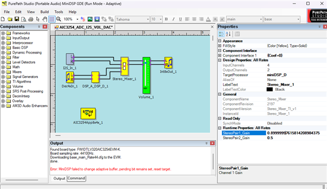The height and width of the screenshot is (189, 327).
Task: Open the Tahoma font dropdown
Action: (x=148, y=19)
